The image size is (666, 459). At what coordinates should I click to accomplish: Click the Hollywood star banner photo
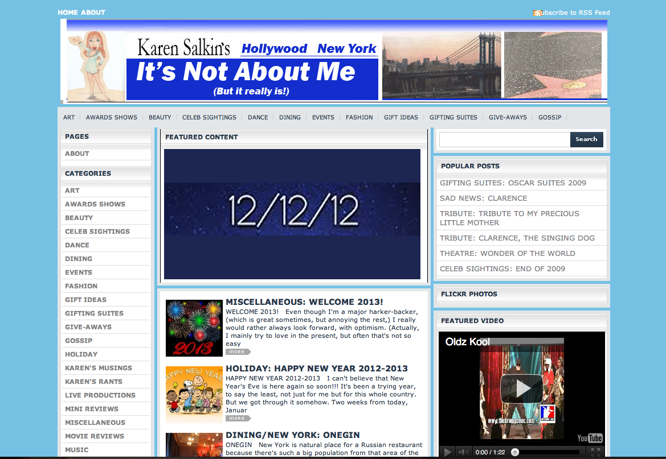tap(553, 65)
